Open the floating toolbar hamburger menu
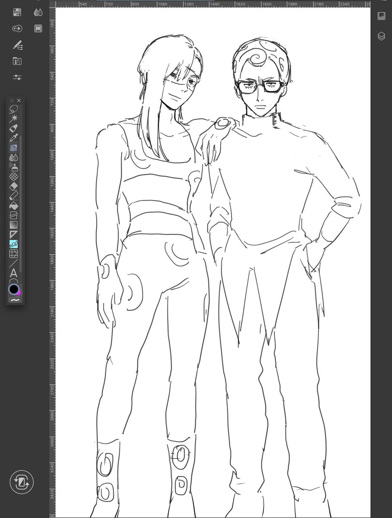The image size is (392, 518). [12, 100]
